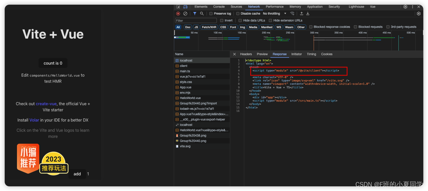428x191 pixels.
Task: Check Hide data URLs
Action: [240, 20]
